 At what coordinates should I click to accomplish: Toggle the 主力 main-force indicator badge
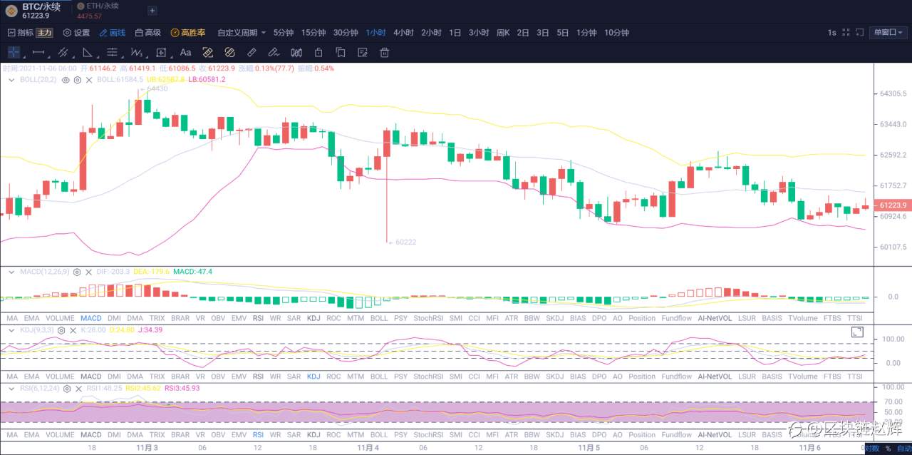point(44,33)
